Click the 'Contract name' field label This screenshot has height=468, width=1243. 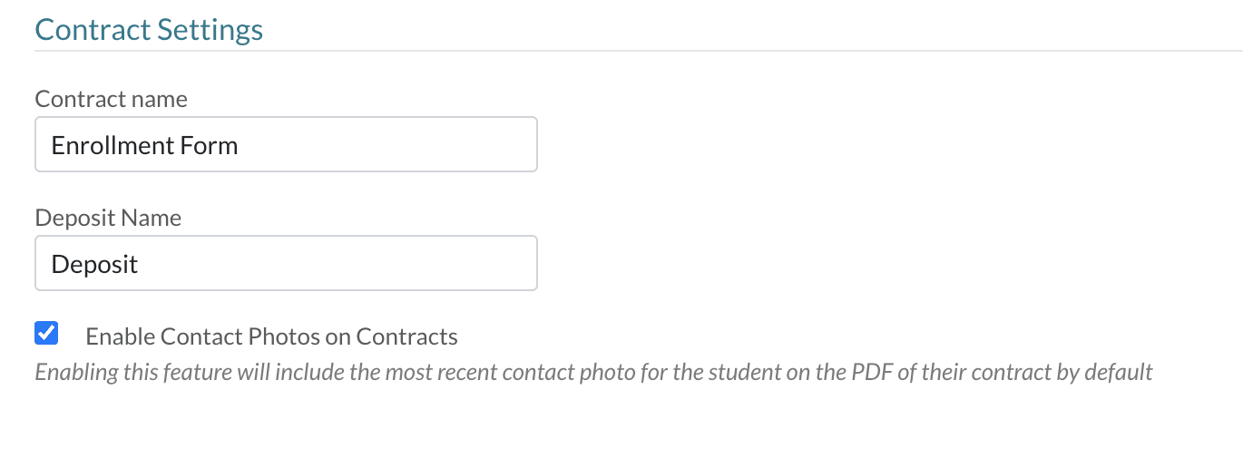111,99
